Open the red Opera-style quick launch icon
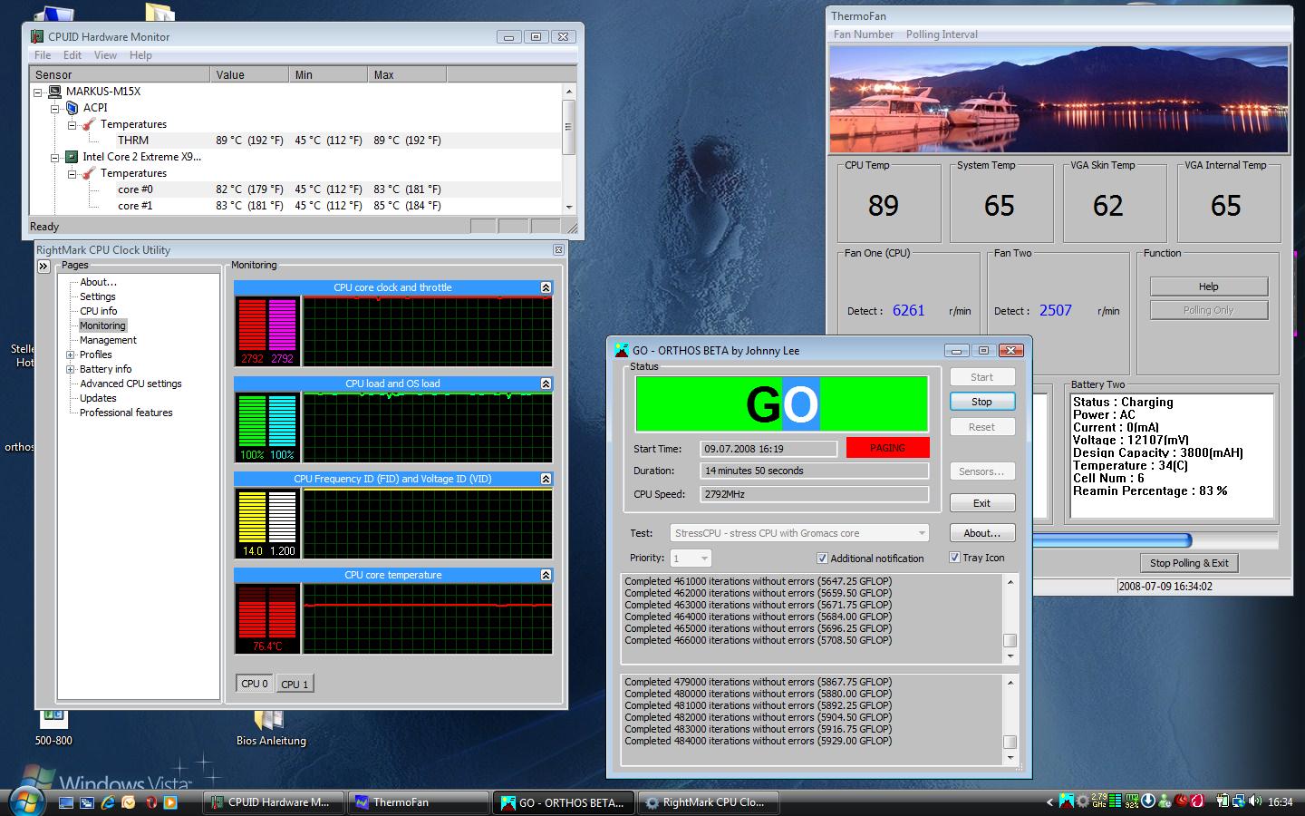 [x=151, y=802]
